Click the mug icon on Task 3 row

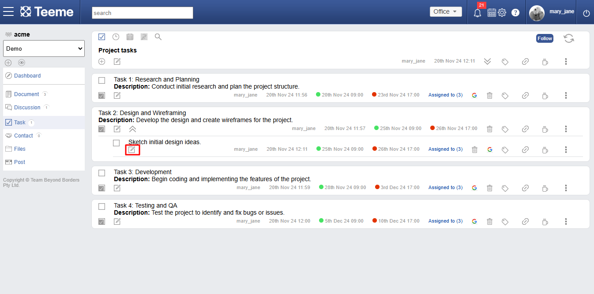pyautogui.click(x=545, y=188)
